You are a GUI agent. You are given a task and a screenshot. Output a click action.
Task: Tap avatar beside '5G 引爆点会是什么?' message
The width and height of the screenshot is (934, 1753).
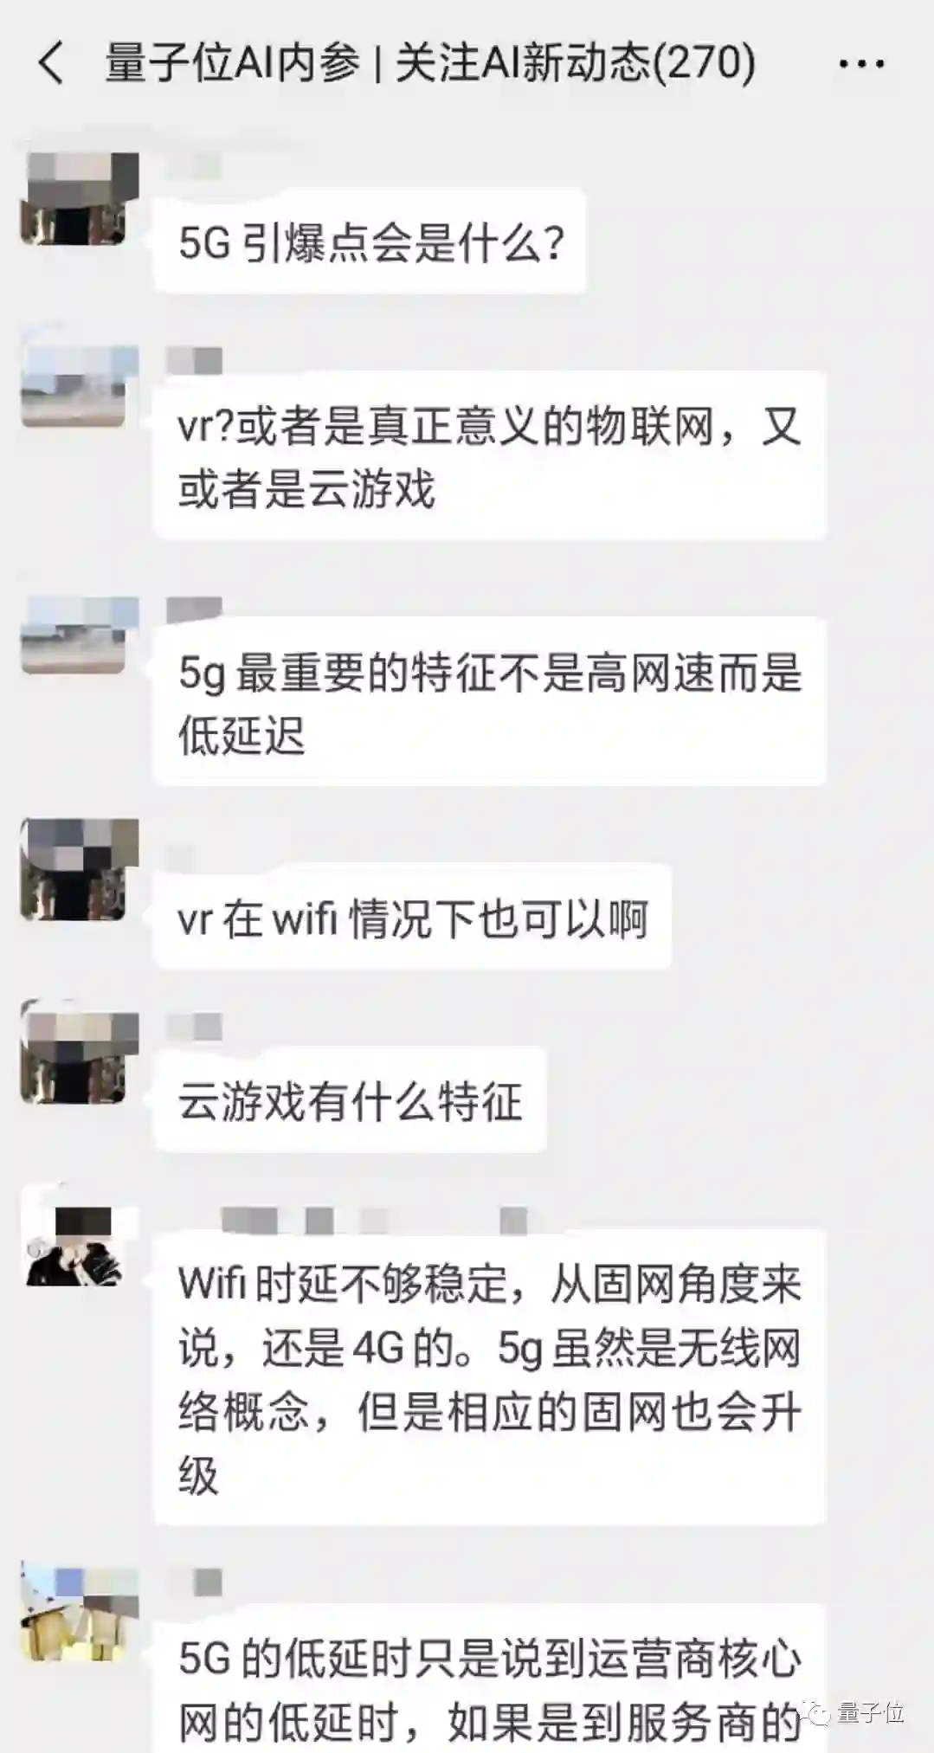[x=80, y=199]
